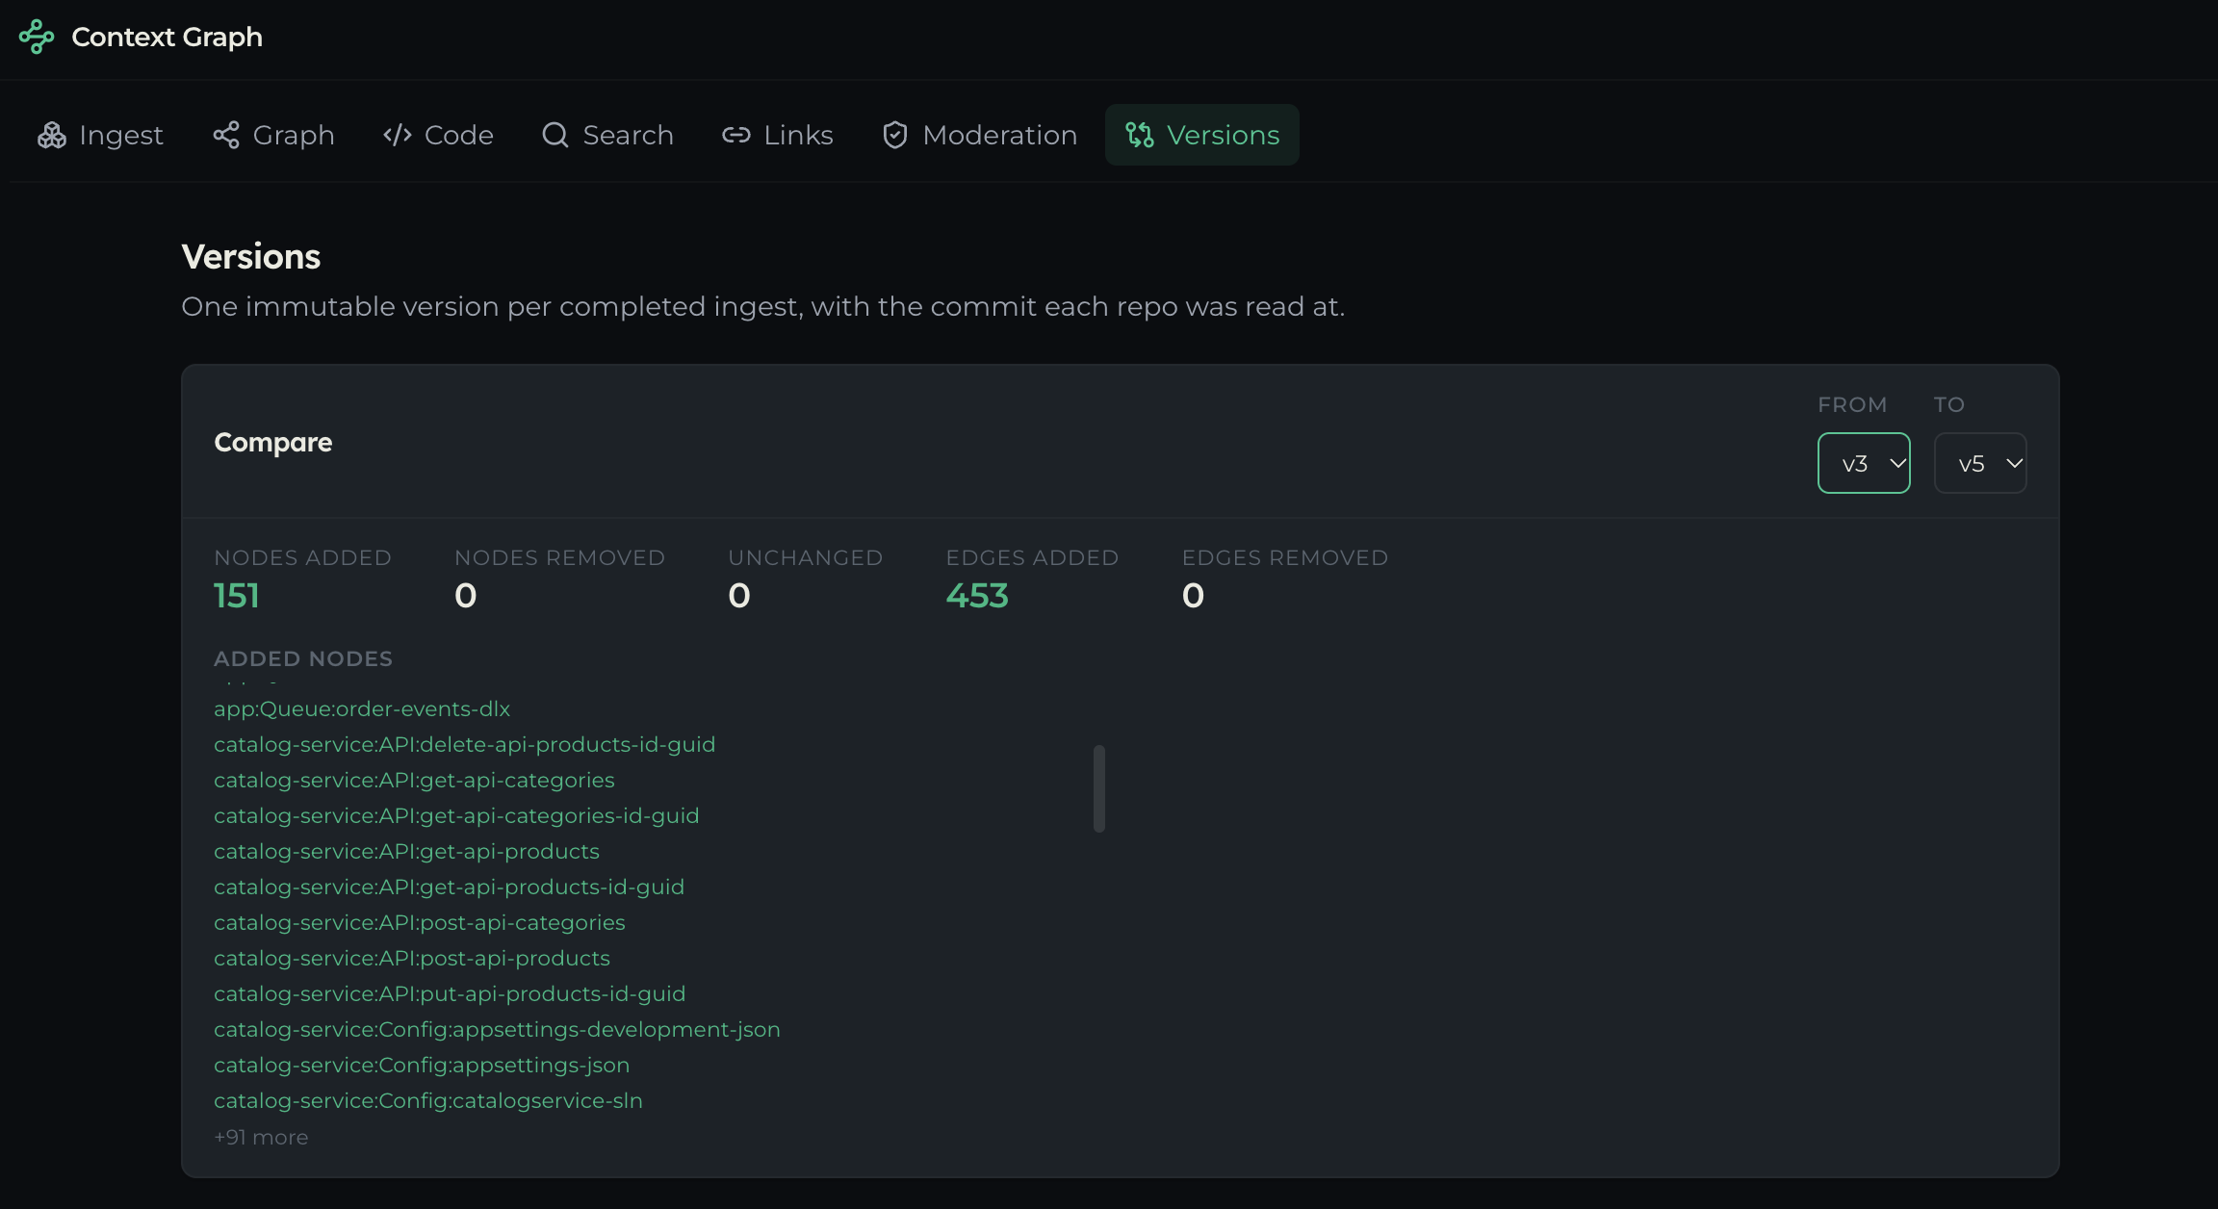Select node app:Queue:order-events-dlx
This screenshot has height=1209, width=2218.
click(x=362, y=708)
